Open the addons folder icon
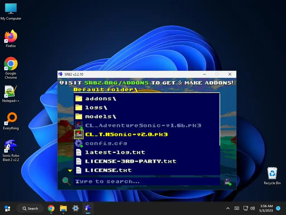Screen dimensions: 286x215 pos(79,99)
